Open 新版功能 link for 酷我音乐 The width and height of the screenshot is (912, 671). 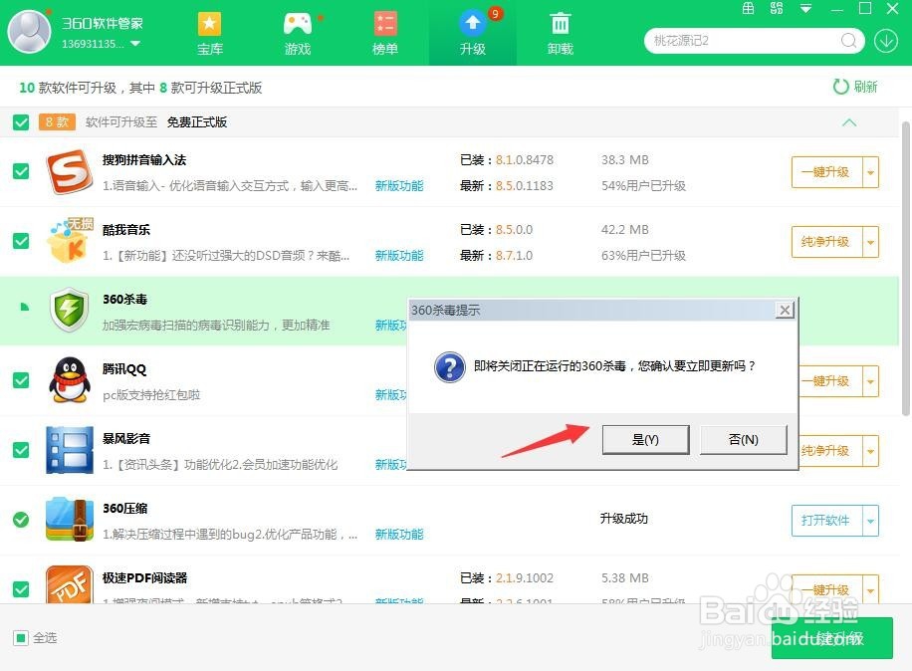(399, 255)
